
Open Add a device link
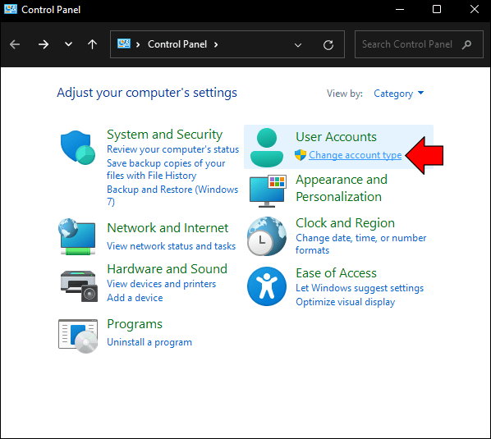[x=135, y=298]
